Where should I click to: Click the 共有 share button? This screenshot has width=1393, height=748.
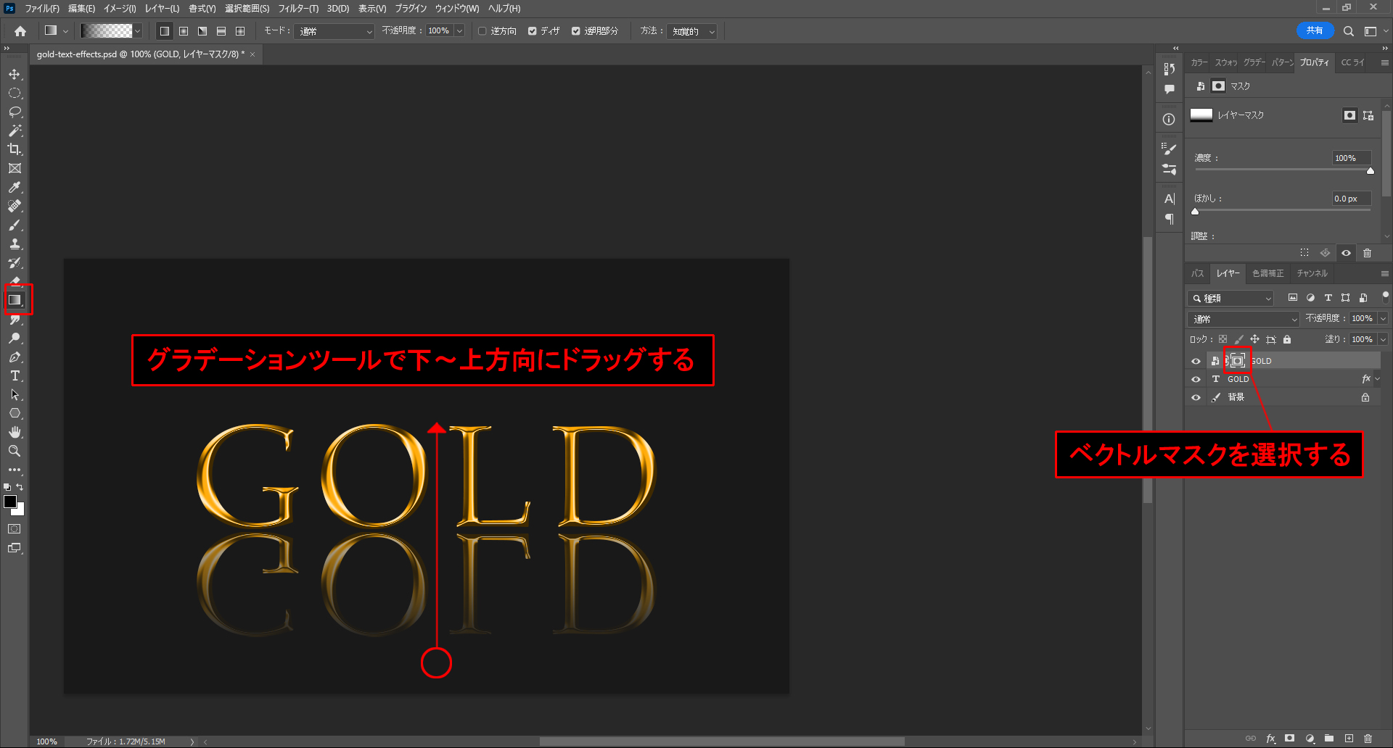tap(1314, 30)
